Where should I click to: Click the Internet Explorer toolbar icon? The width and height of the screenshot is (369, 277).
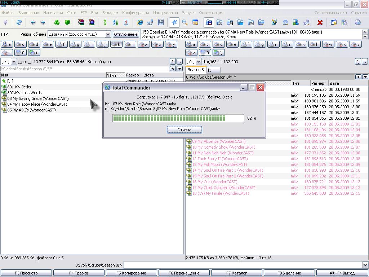[140, 22]
